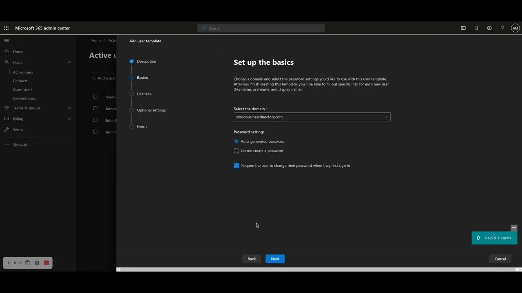Image resolution: width=522 pixels, height=293 pixels.
Task: Click the Show all ellipsis icon
Action: [x=7, y=145]
